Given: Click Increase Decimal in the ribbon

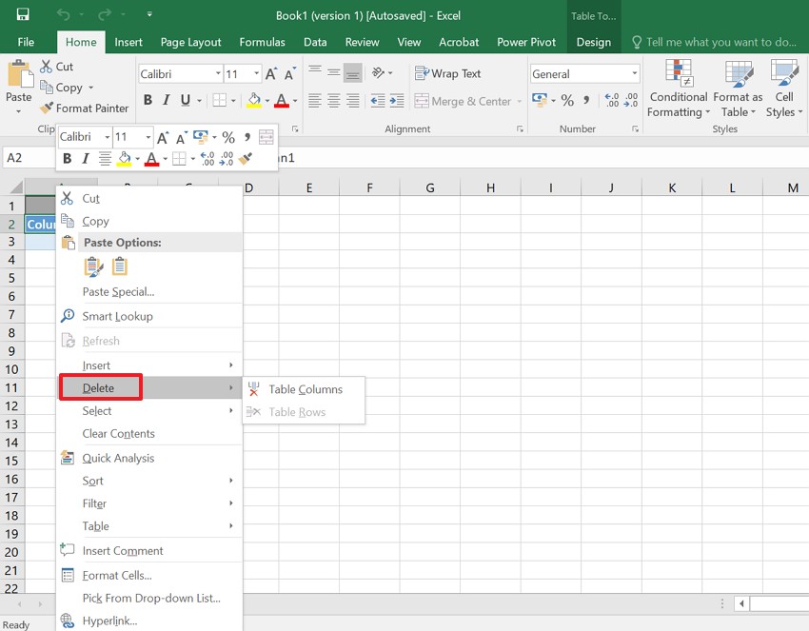Looking at the screenshot, I should pyautogui.click(x=612, y=100).
